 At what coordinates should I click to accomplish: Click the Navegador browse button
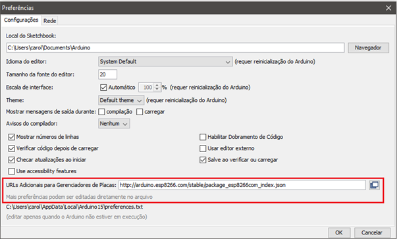368,47
